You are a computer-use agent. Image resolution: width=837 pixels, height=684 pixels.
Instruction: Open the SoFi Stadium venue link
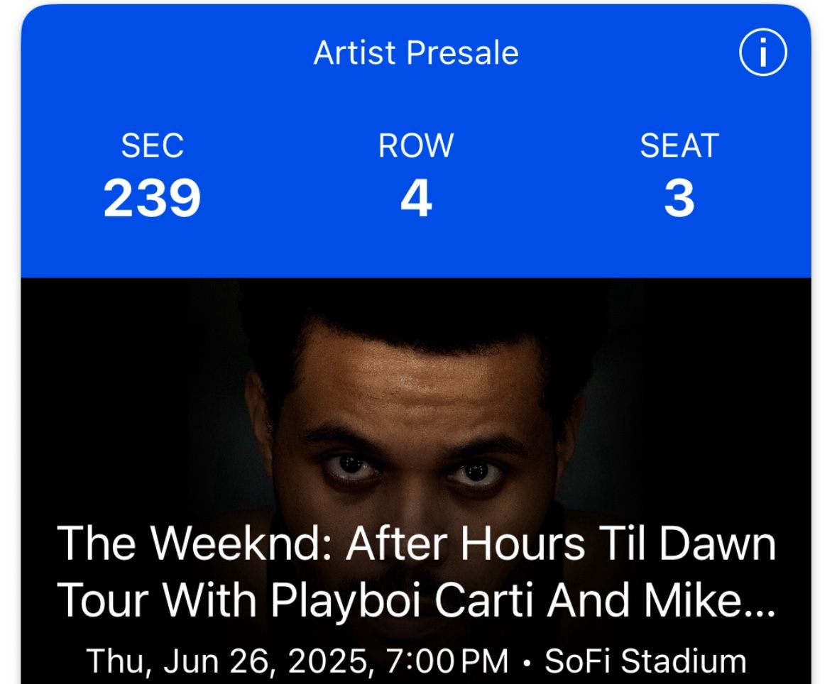[645, 661]
